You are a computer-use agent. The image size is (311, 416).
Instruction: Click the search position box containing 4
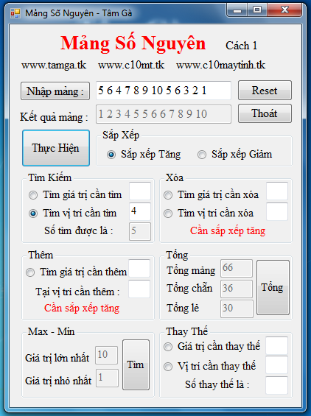(140, 211)
